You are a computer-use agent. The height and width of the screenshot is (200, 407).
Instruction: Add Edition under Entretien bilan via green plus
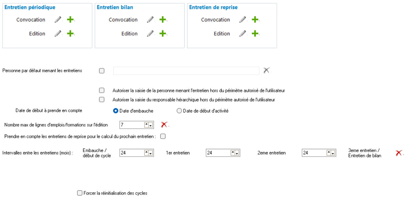163,34
